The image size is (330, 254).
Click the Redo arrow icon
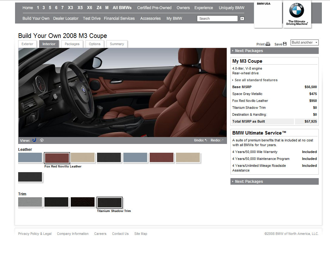[223, 140]
